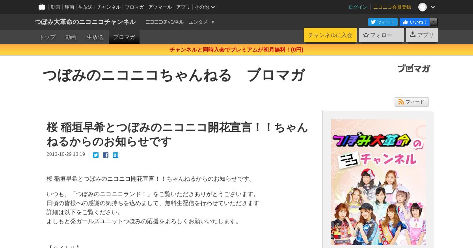This screenshot has width=473, height=248.
Task: Open the 静画 link in top bar
Action: pyautogui.click(x=69, y=7)
